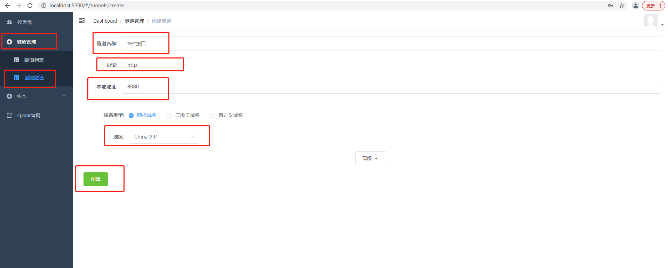Screen dimensions: 668x268
Task: Click the grid icon next to 创建隧道
Action: 16,77
